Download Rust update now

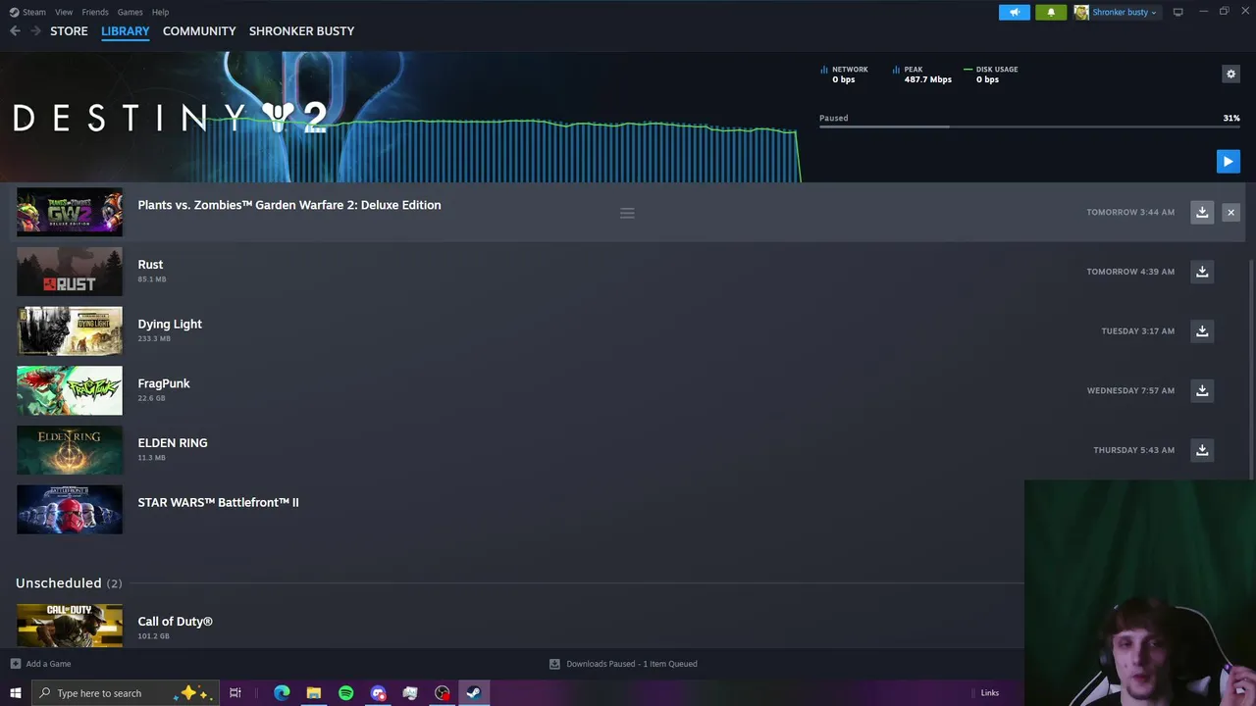coord(1202,272)
